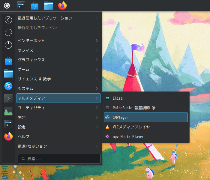The height and width of the screenshot is (180, 210).
Task: Select 最近使用したファイル entry
Action: (58, 28)
